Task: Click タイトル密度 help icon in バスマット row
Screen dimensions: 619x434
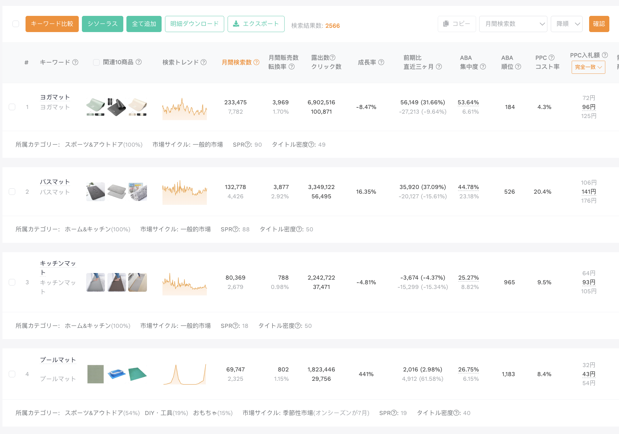Action: 299,229
